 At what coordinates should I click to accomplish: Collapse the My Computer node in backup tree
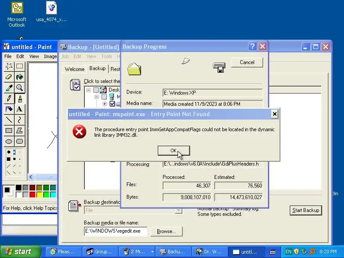(96, 97)
